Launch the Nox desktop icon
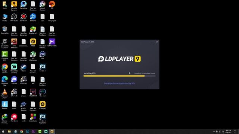239x134 pixels. [42, 55]
